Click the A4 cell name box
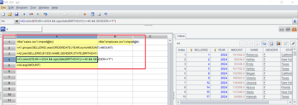Viewport: 298px width, 105px height. pyautogui.click(x=7, y=21)
